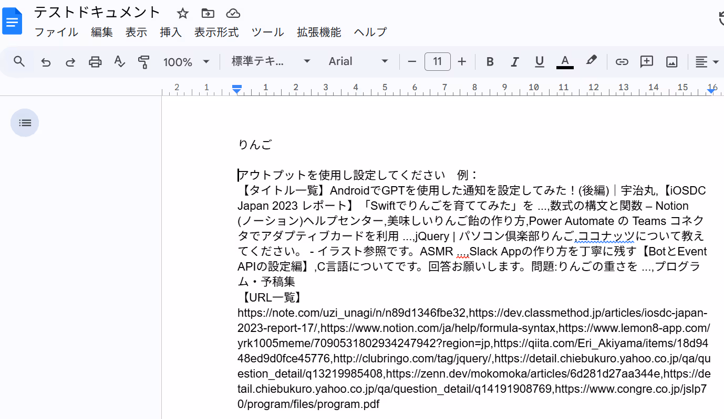Image resolution: width=724 pixels, height=419 pixels.
Task: Open the ファイル menu
Action: coord(56,33)
